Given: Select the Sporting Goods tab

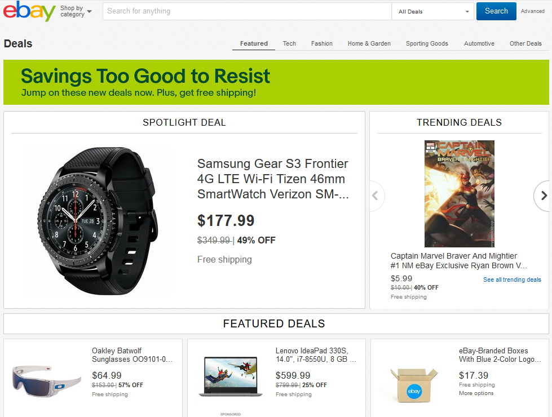Looking at the screenshot, I should (427, 43).
